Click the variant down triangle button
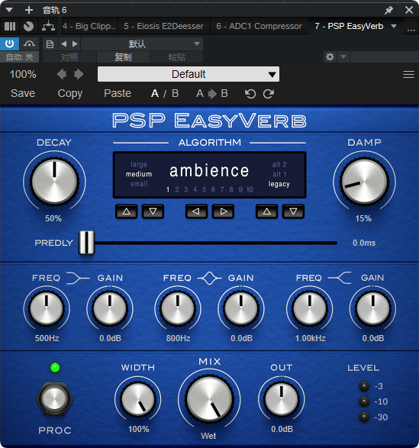 (x=293, y=211)
